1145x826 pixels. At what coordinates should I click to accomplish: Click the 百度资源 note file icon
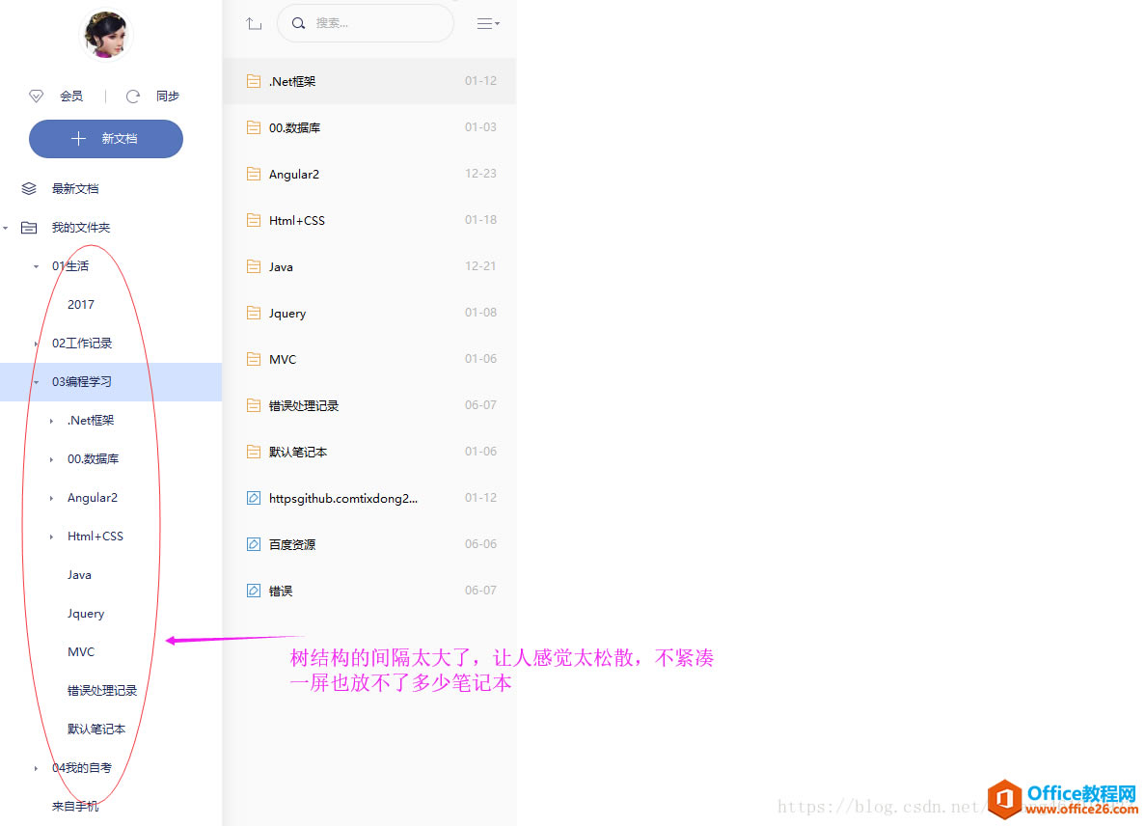click(x=254, y=544)
